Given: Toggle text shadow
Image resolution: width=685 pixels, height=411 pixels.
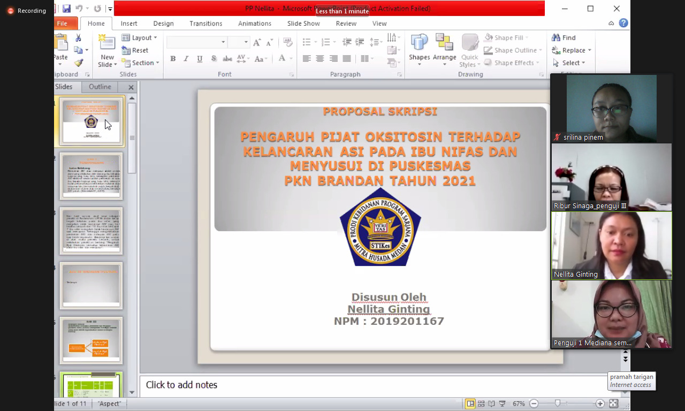Looking at the screenshot, I should 214,59.
